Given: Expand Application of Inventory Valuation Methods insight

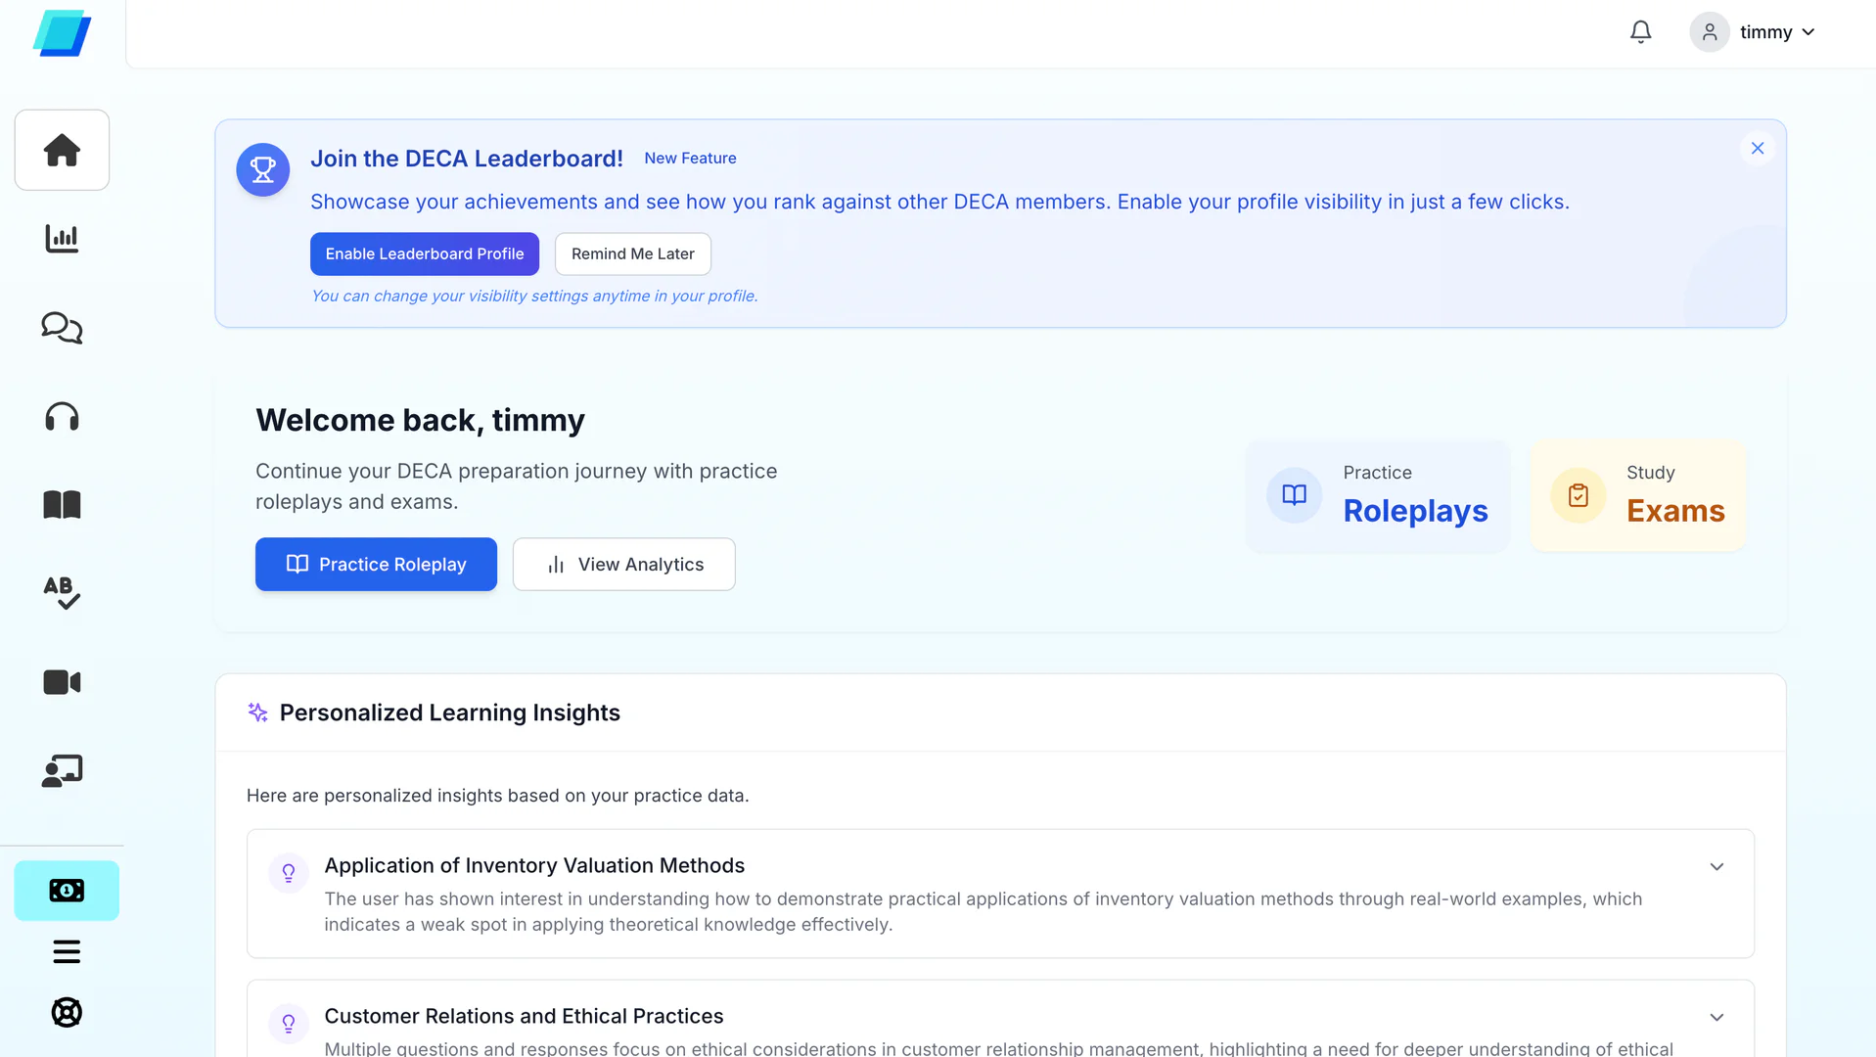Looking at the screenshot, I should point(1717,866).
